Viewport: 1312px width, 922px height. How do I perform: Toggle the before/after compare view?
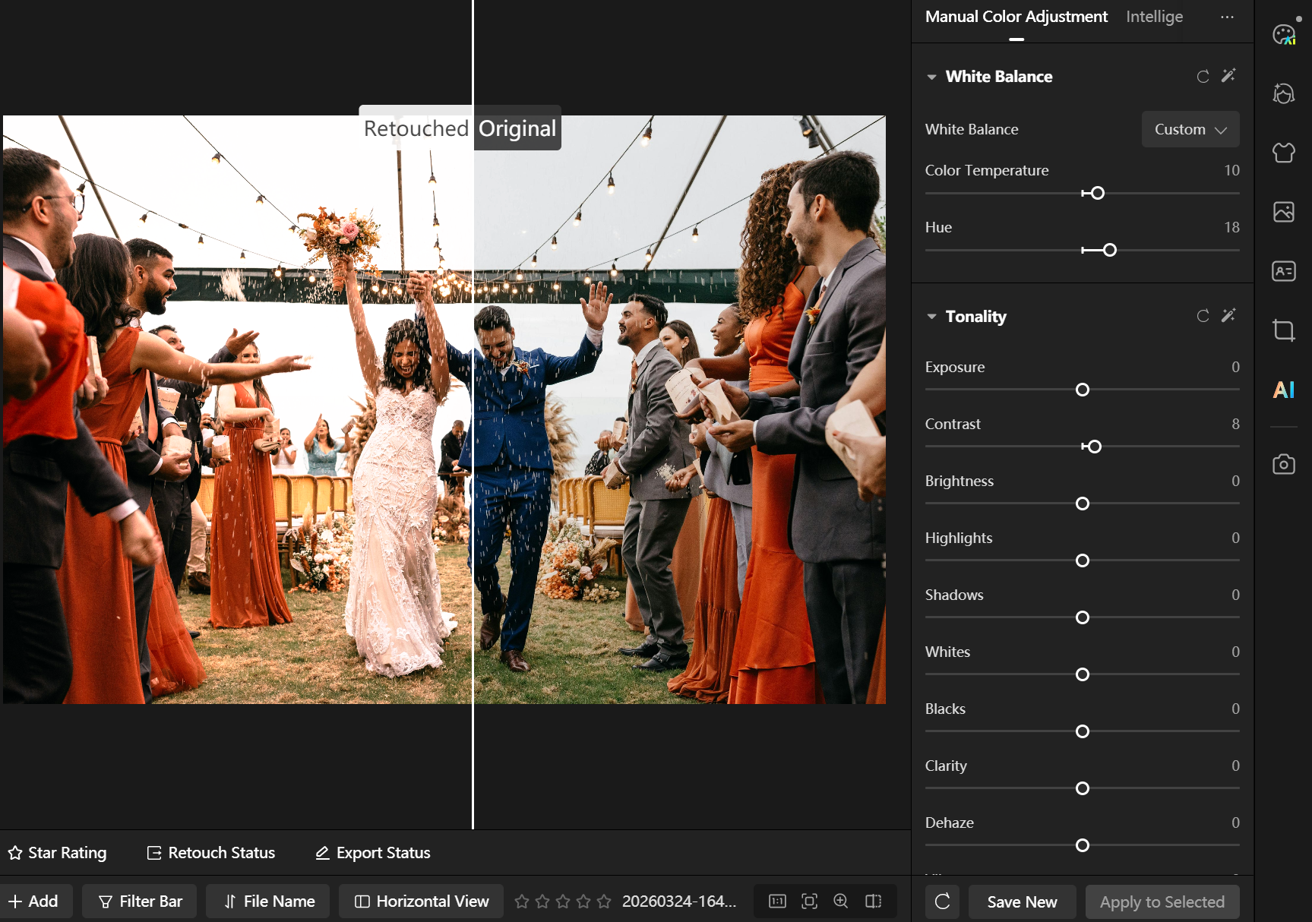[x=874, y=901]
